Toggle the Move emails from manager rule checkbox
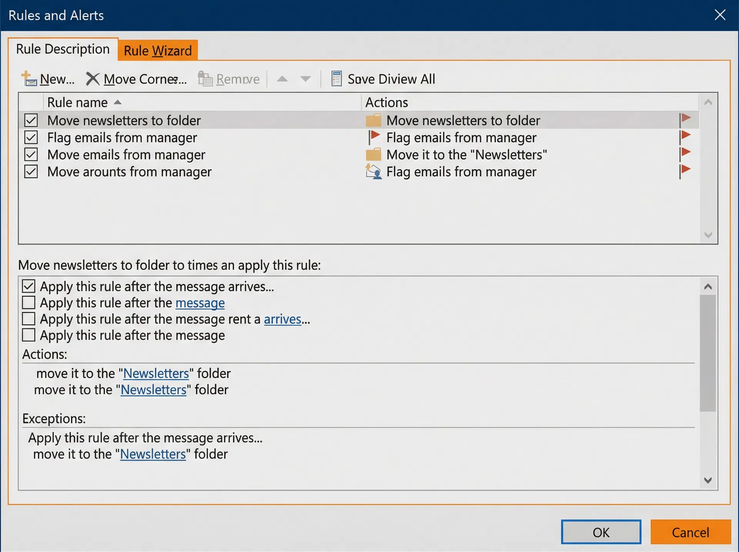Viewport: 739px width, 552px height. (31, 154)
